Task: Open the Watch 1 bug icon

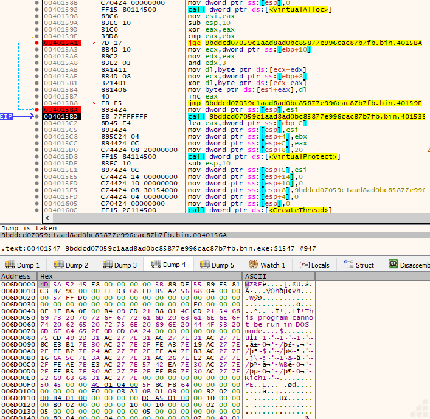Action: click(254, 265)
